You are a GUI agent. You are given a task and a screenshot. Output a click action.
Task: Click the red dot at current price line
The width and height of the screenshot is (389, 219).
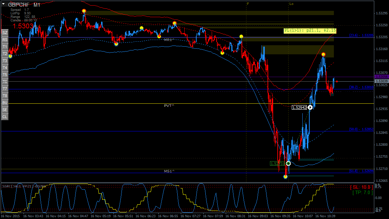click(x=337, y=81)
